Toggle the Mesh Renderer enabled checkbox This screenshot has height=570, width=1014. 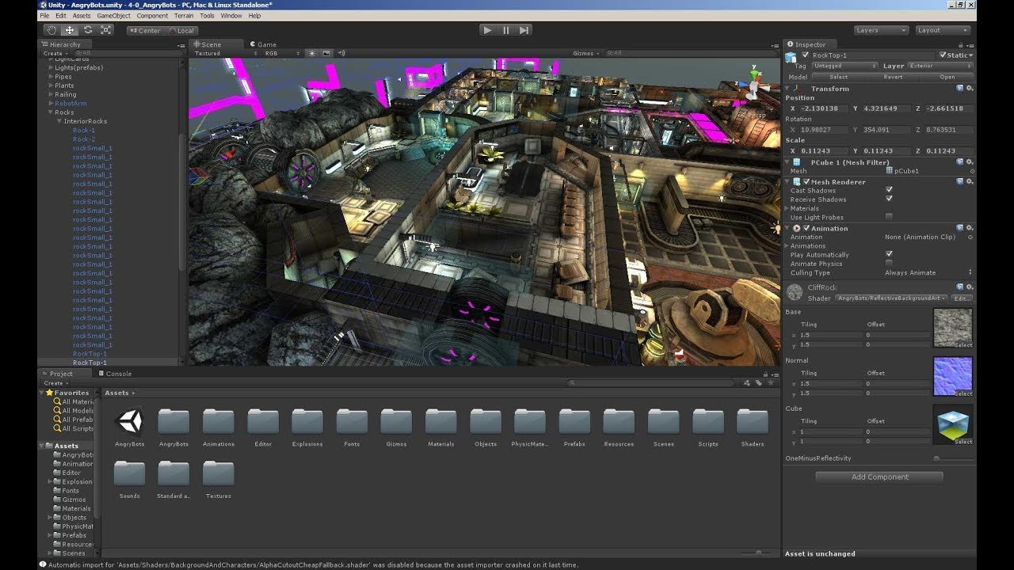tap(806, 182)
